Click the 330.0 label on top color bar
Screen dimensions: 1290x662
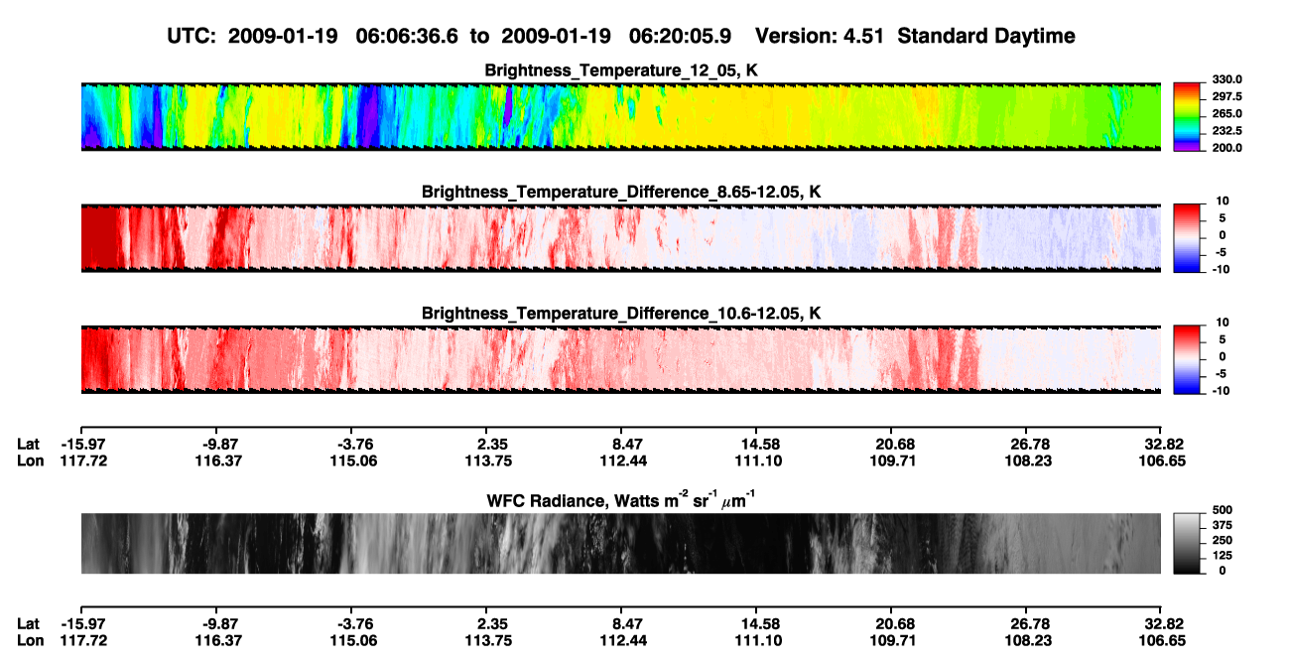pos(1227,79)
